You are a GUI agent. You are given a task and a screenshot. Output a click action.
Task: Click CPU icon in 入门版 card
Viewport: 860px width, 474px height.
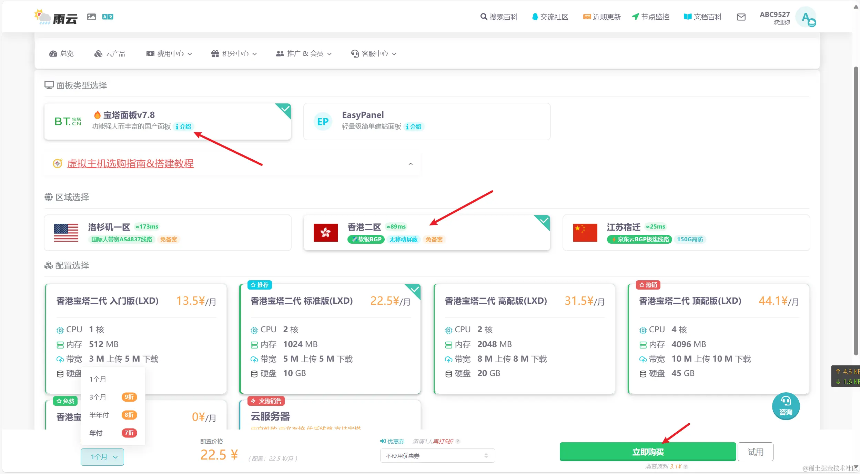(60, 330)
